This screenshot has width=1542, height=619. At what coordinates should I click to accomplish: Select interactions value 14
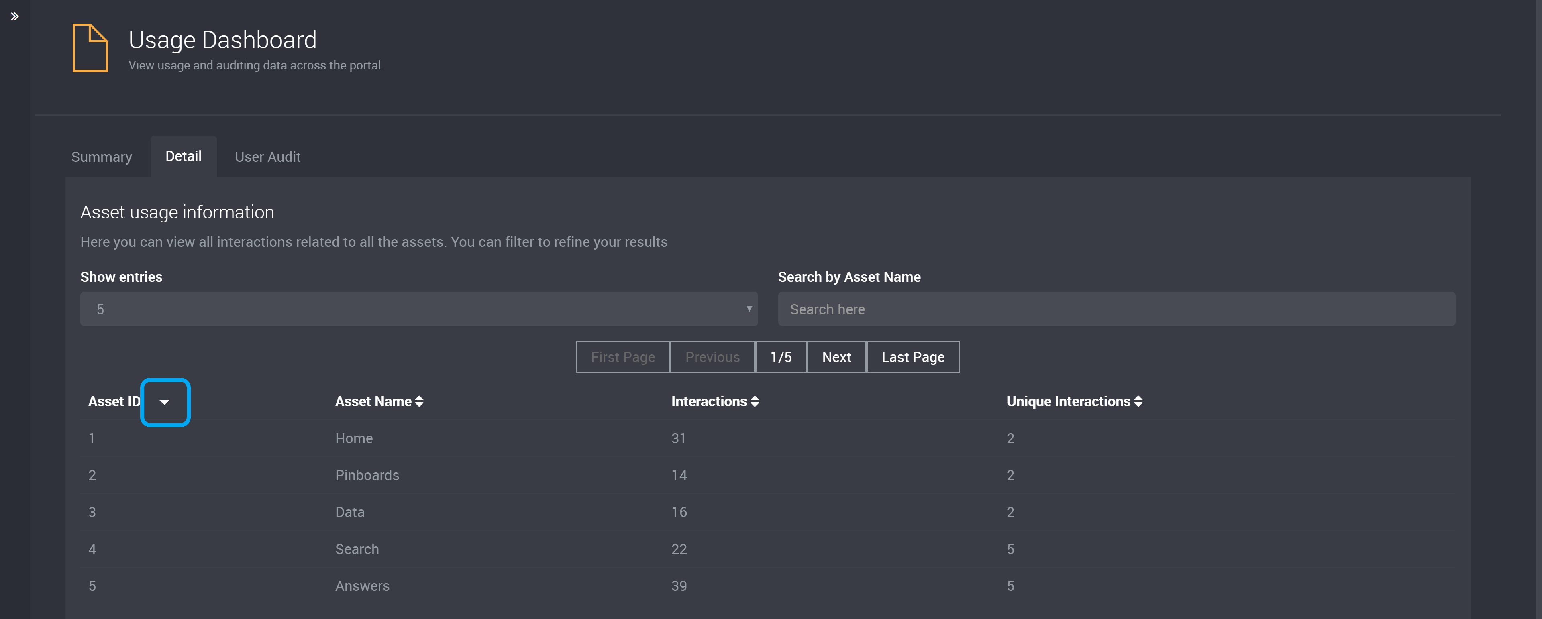[679, 475]
